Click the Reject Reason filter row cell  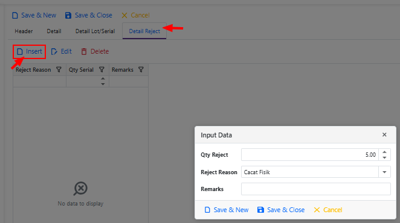[x=39, y=81]
